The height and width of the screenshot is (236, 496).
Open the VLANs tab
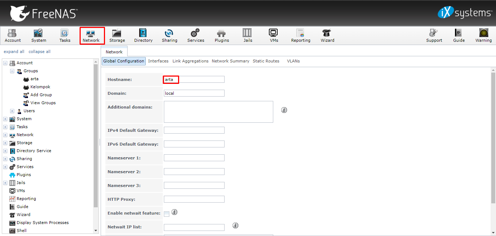click(x=293, y=61)
